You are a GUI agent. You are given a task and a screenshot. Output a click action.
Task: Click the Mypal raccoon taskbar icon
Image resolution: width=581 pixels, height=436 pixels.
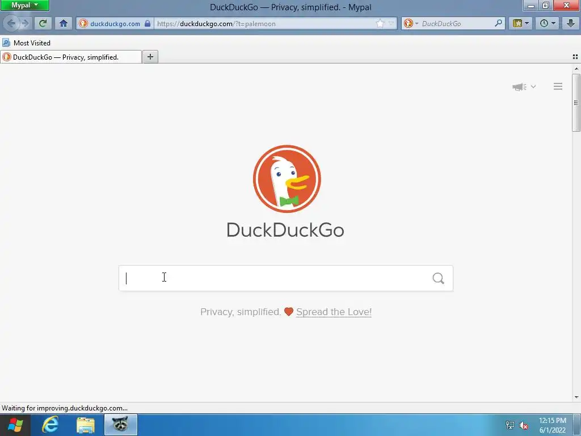click(x=120, y=425)
